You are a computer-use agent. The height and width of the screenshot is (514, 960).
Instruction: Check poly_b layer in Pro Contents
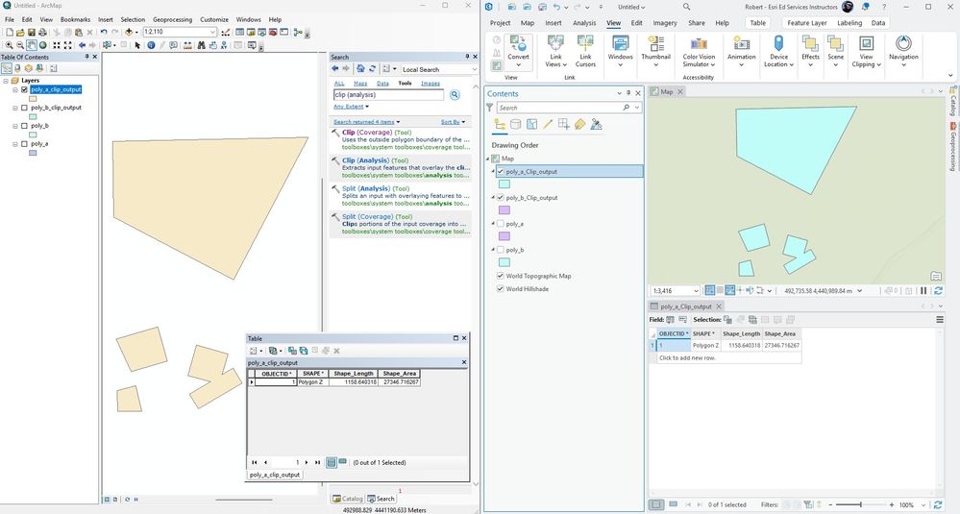tap(501, 250)
